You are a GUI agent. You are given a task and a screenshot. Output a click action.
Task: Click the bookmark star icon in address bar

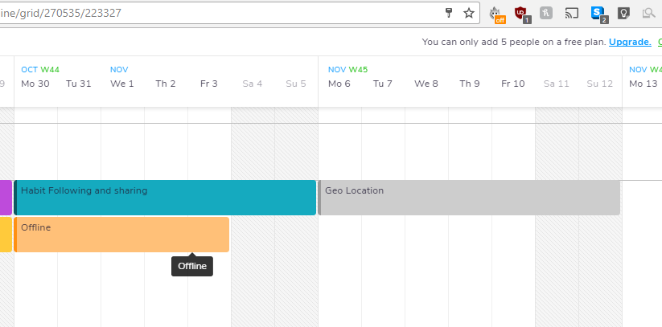[x=469, y=13]
